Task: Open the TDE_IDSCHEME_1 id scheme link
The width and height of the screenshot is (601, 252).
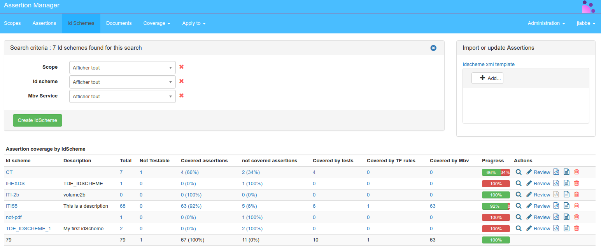Action: [28, 229]
